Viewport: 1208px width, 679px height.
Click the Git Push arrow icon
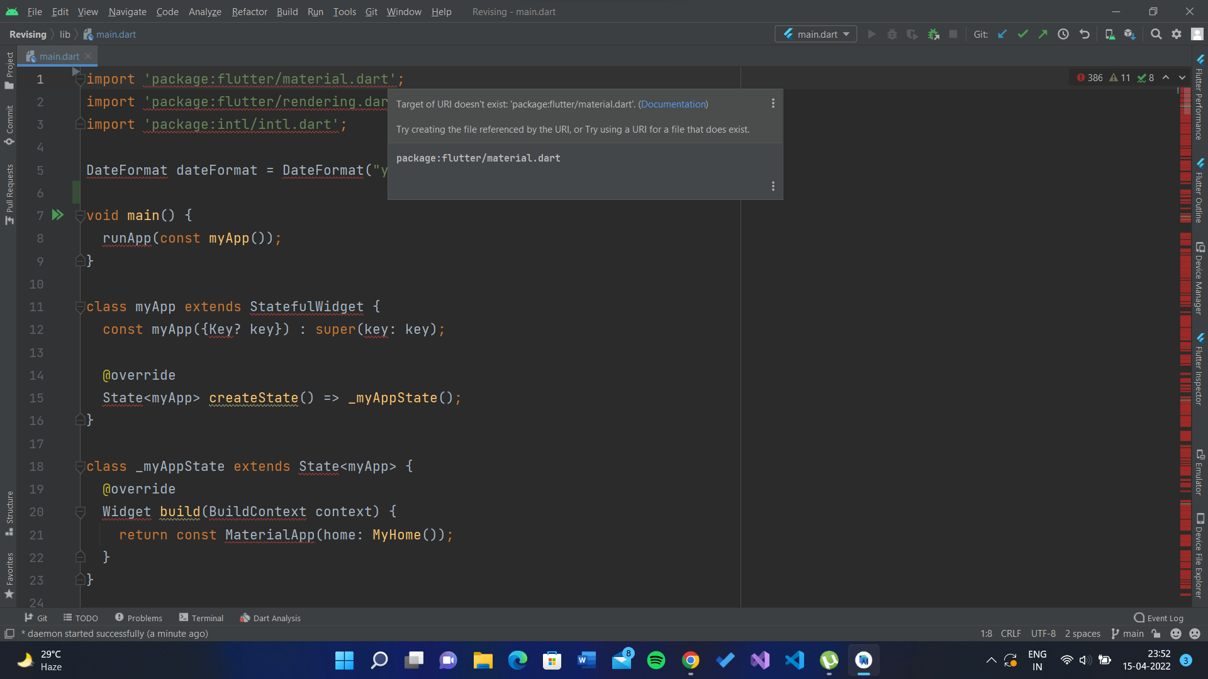pyautogui.click(x=1043, y=34)
